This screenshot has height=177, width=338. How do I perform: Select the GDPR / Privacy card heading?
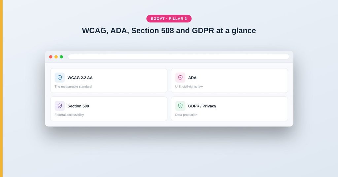coord(202,106)
